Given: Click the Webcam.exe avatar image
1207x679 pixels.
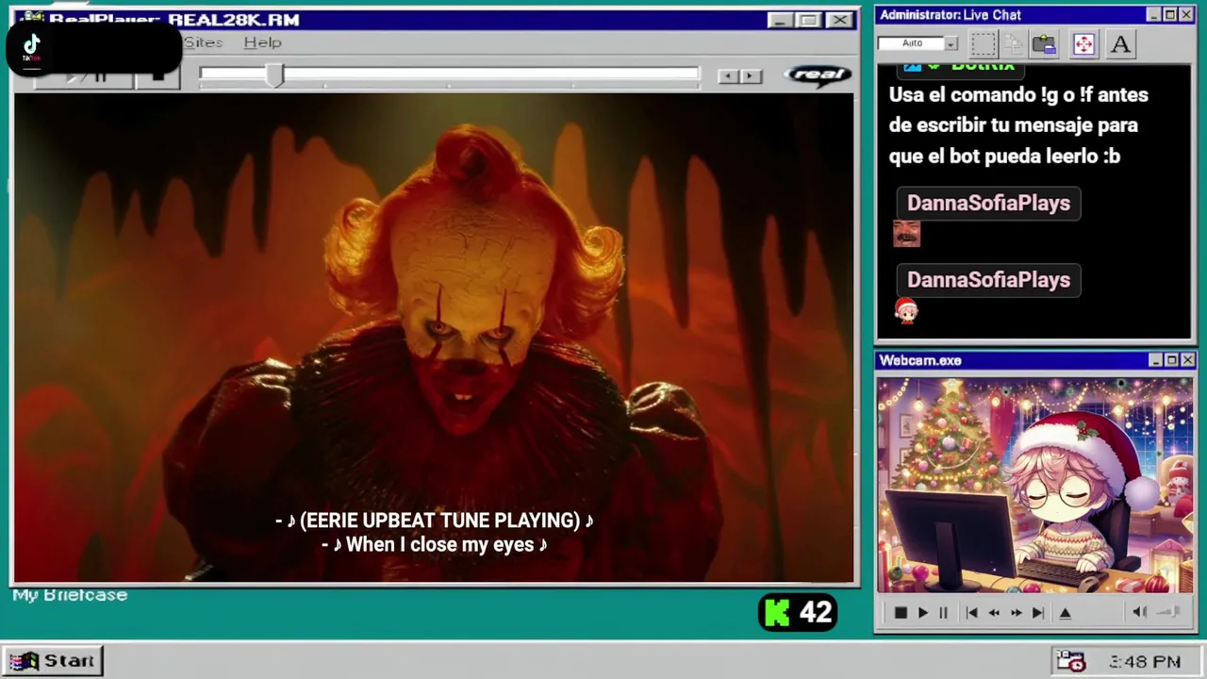Looking at the screenshot, I should tap(1034, 486).
